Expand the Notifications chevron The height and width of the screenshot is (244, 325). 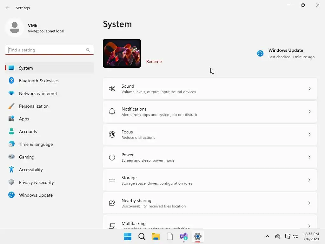[x=309, y=112]
